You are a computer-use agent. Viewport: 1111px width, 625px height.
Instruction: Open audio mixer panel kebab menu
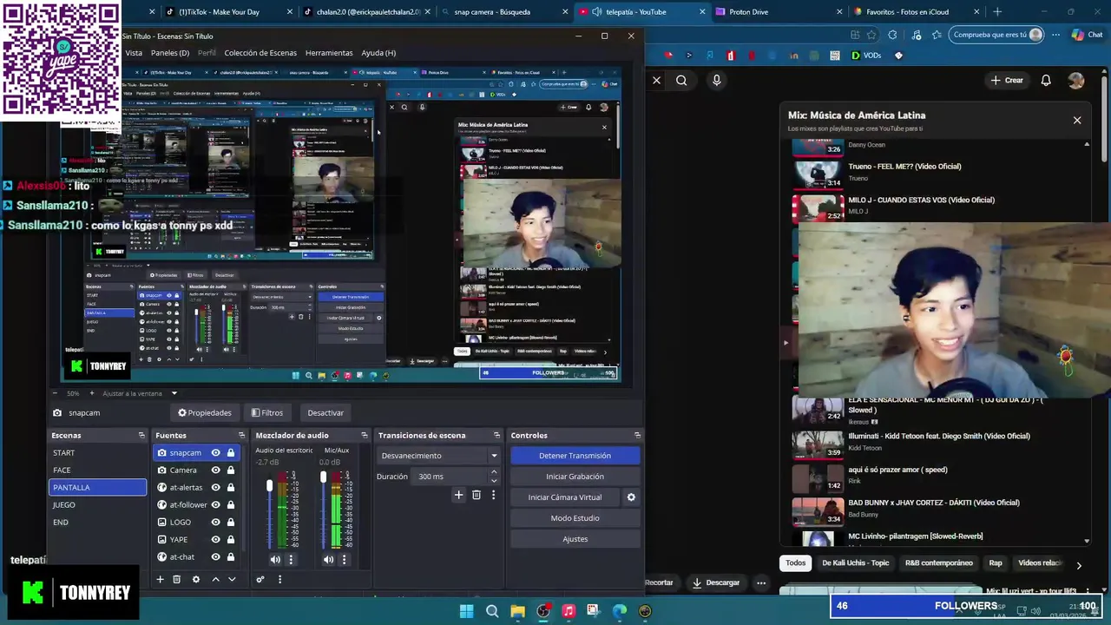pyautogui.click(x=279, y=579)
